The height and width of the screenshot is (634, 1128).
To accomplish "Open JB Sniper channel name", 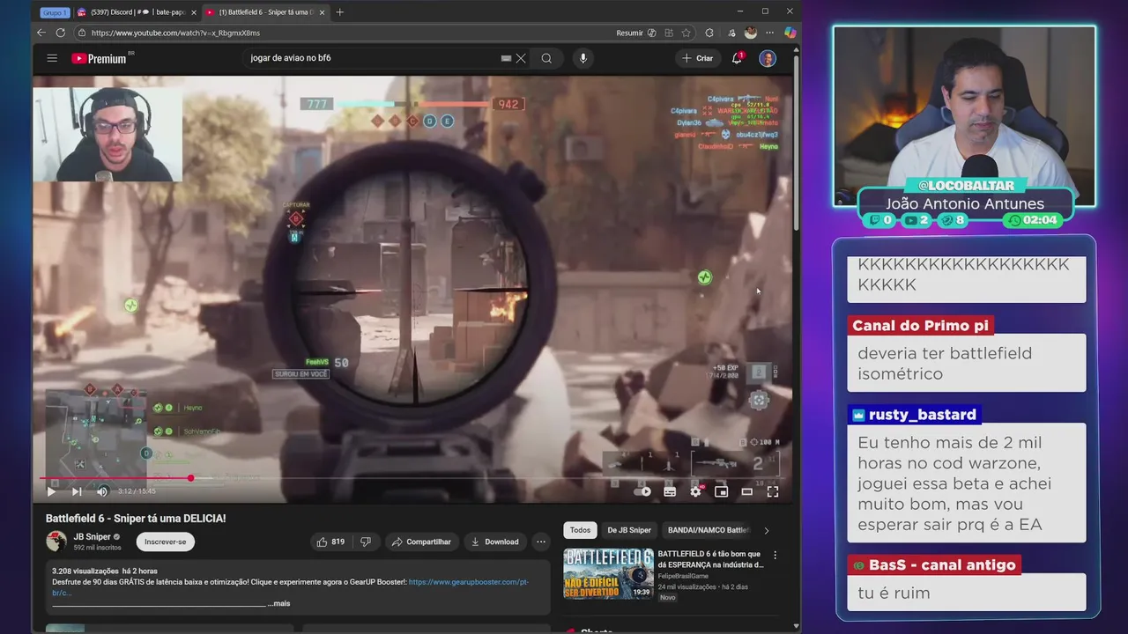I will tap(92, 536).
